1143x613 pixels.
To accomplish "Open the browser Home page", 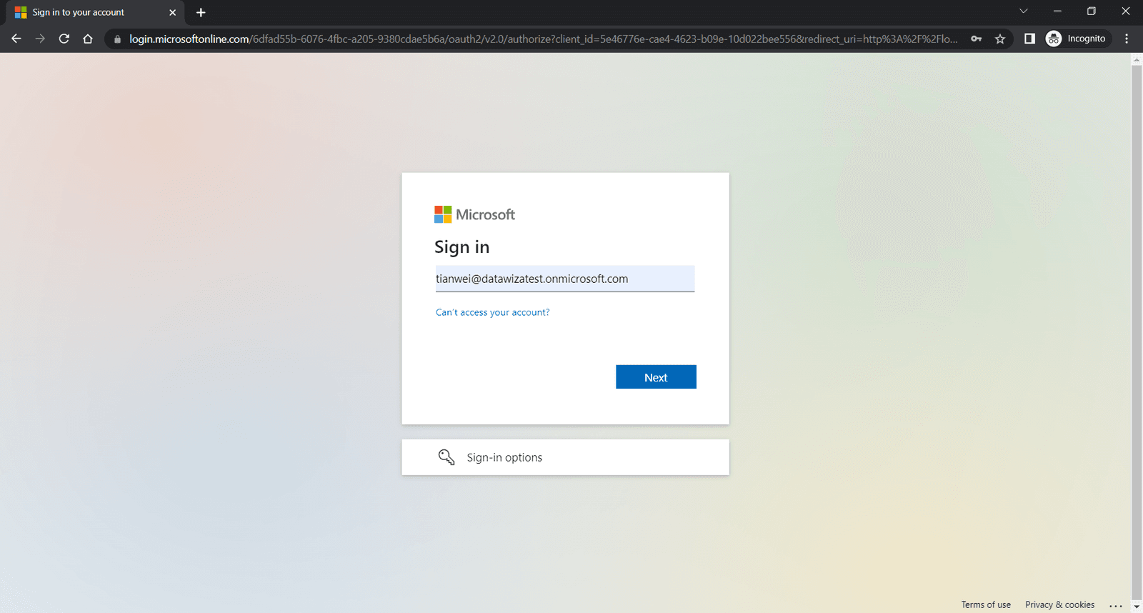I will pos(88,39).
